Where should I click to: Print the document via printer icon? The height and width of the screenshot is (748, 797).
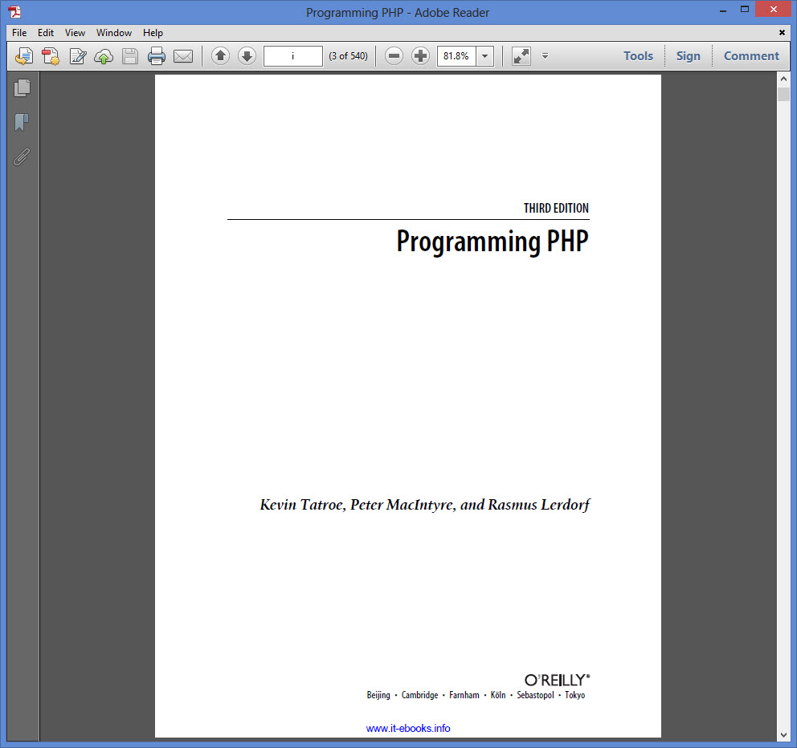click(157, 56)
